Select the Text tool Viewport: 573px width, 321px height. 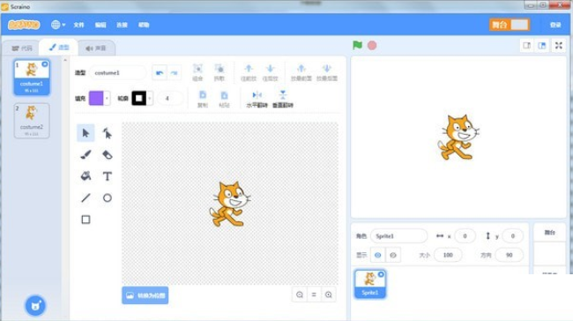tap(107, 176)
